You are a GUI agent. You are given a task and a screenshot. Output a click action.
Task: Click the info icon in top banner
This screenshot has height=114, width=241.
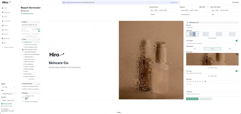coord(64,2)
